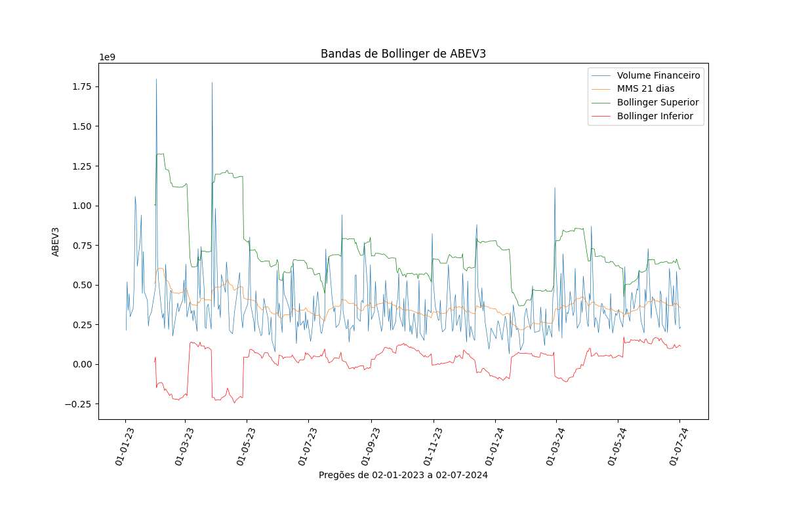Select the 'Bollinger Inferior' legend entry
The image size is (787, 524).
(x=646, y=117)
